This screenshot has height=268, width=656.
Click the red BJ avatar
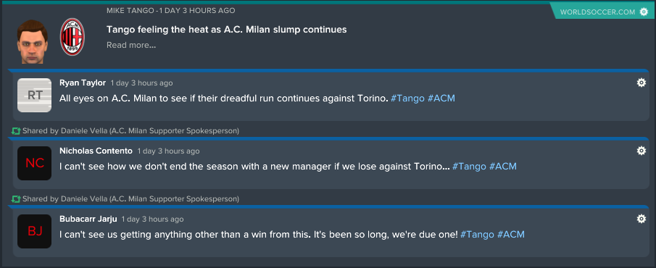coord(34,231)
